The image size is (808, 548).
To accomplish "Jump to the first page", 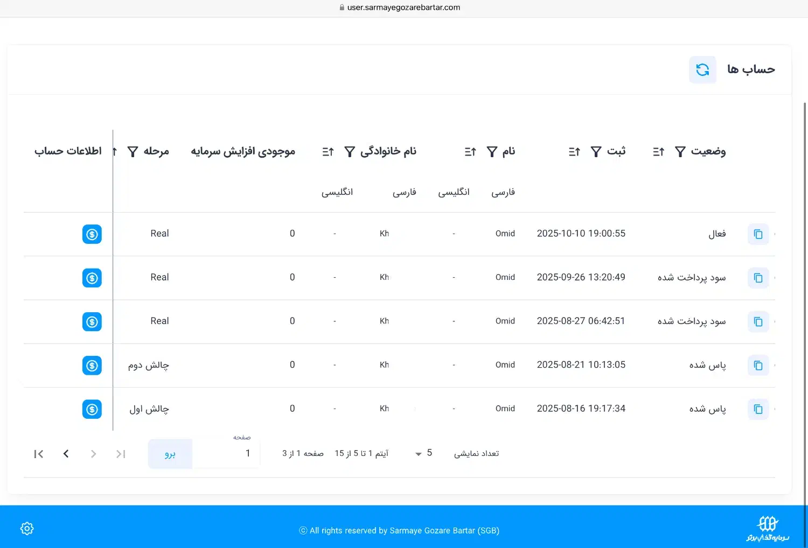I will 38,453.
